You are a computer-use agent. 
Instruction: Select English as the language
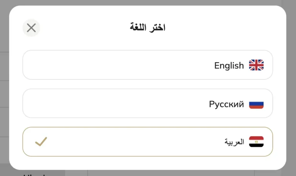[x=148, y=65]
